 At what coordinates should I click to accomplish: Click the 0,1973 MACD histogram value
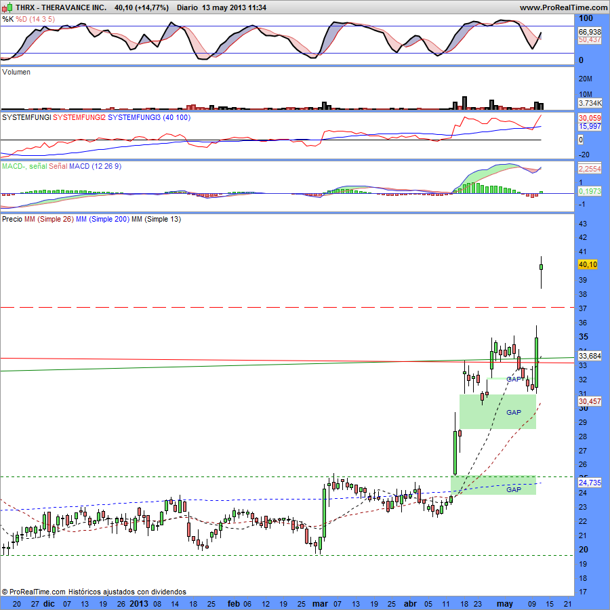coord(590,191)
